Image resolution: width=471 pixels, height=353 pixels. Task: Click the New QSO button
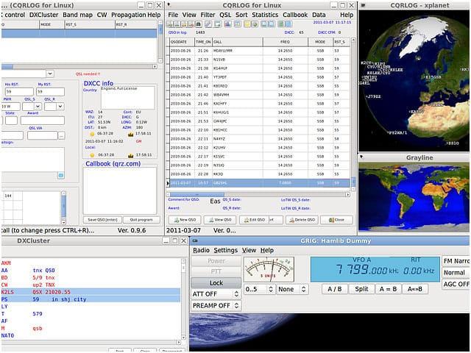(185, 220)
